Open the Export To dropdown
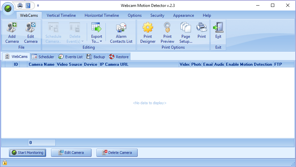296x167 pixels. pos(96,33)
